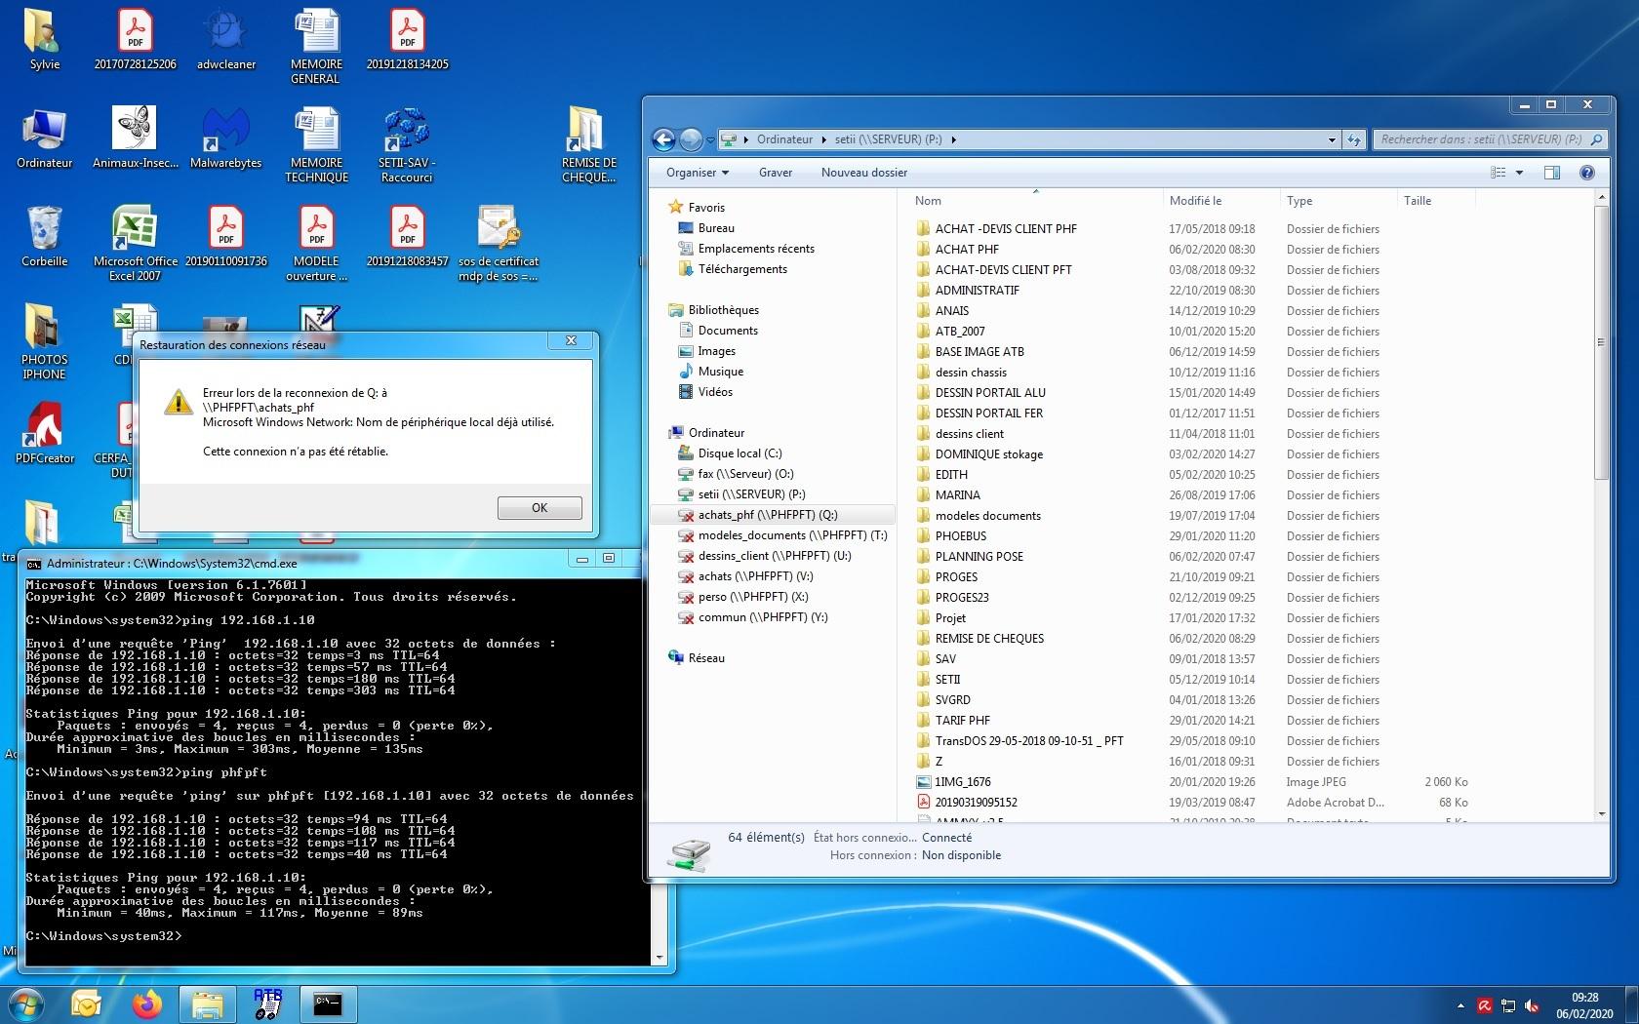
Task: Click the Forward arrow in Explorer
Action: click(691, 139)
